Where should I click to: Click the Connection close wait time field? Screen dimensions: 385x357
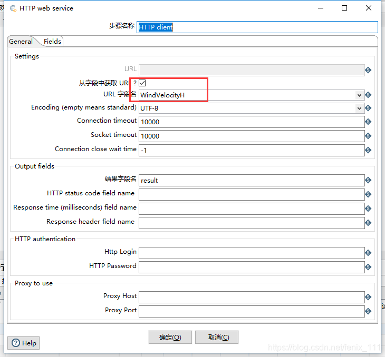[x=252, y=150]
